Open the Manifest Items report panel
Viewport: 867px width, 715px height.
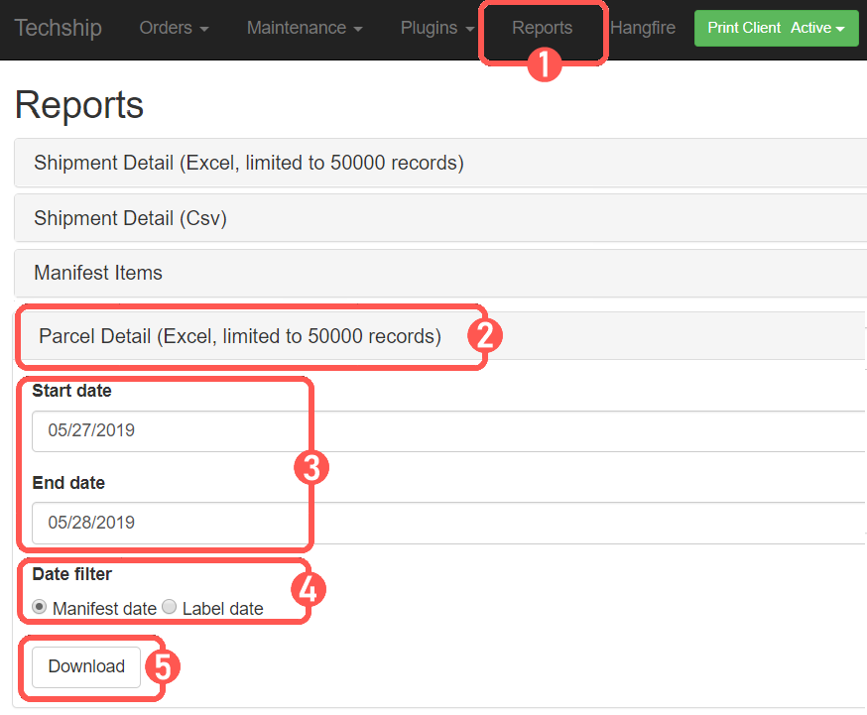pos(97,273)
